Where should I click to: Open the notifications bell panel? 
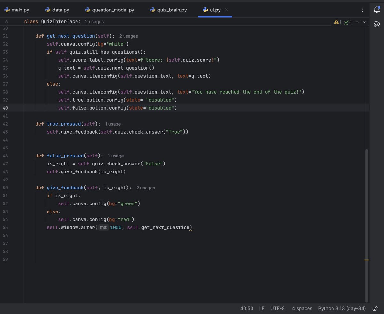377,10
